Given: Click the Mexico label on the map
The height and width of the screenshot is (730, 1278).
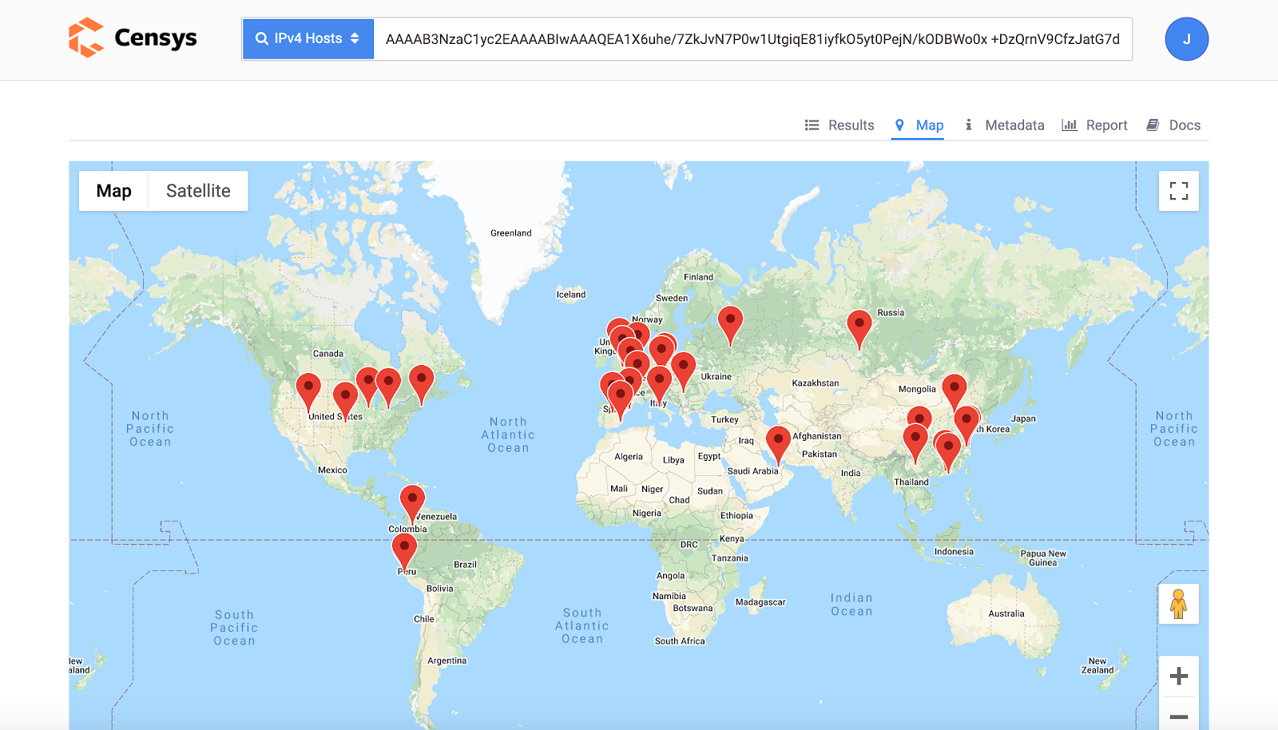Looking at the screenshot, I should pyautogui.click(x=332, y=470).
